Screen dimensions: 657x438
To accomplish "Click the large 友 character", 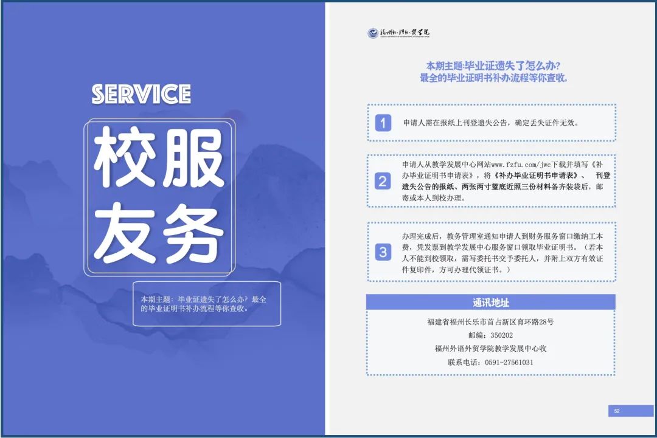I will click(x=126, y=233).
